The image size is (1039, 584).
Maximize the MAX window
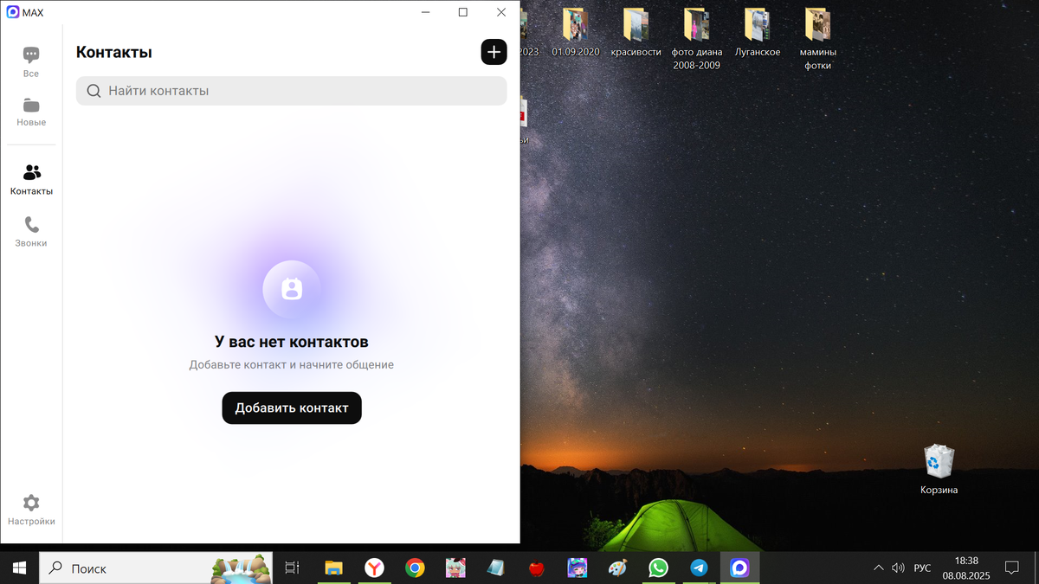coord(463,12)
